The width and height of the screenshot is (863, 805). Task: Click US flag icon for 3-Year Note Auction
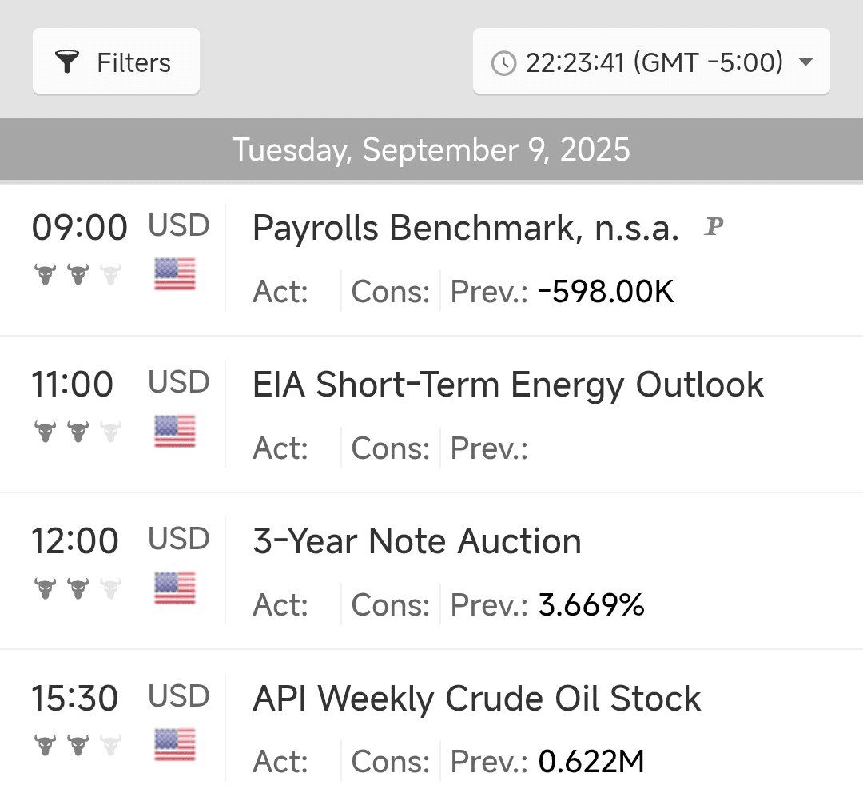point(175,588)
